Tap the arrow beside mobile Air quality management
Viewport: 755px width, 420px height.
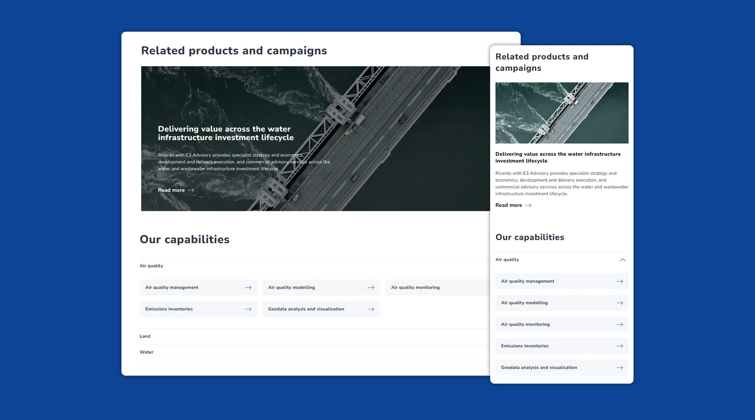(620, 281)
